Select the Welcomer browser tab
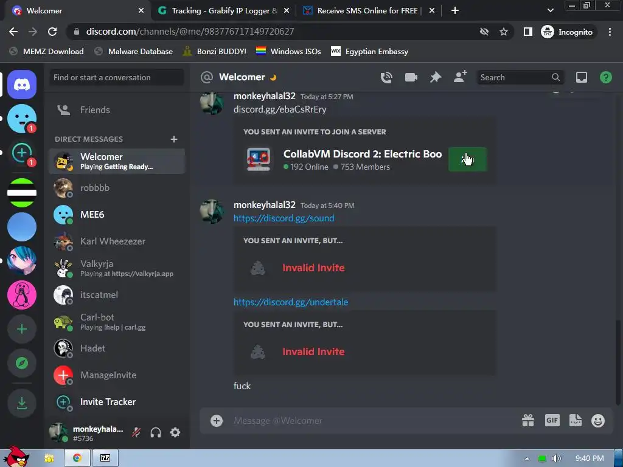 77,11
